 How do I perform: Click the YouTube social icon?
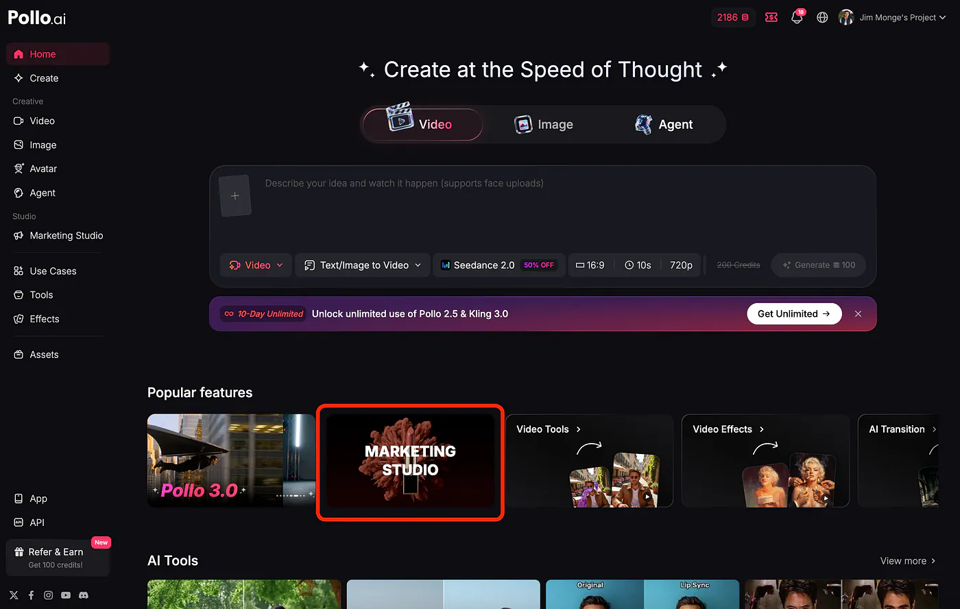pos(66,595)
